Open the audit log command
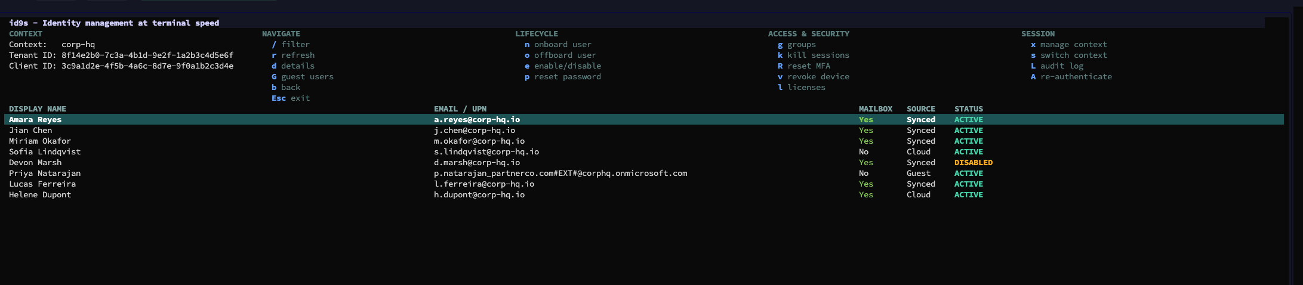 point(1057,66)
